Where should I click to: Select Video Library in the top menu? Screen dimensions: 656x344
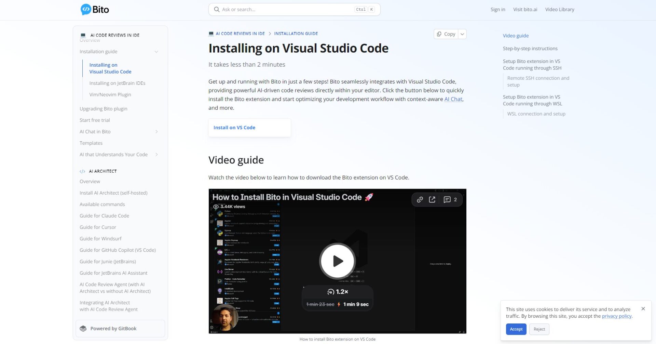coord(560,9)
